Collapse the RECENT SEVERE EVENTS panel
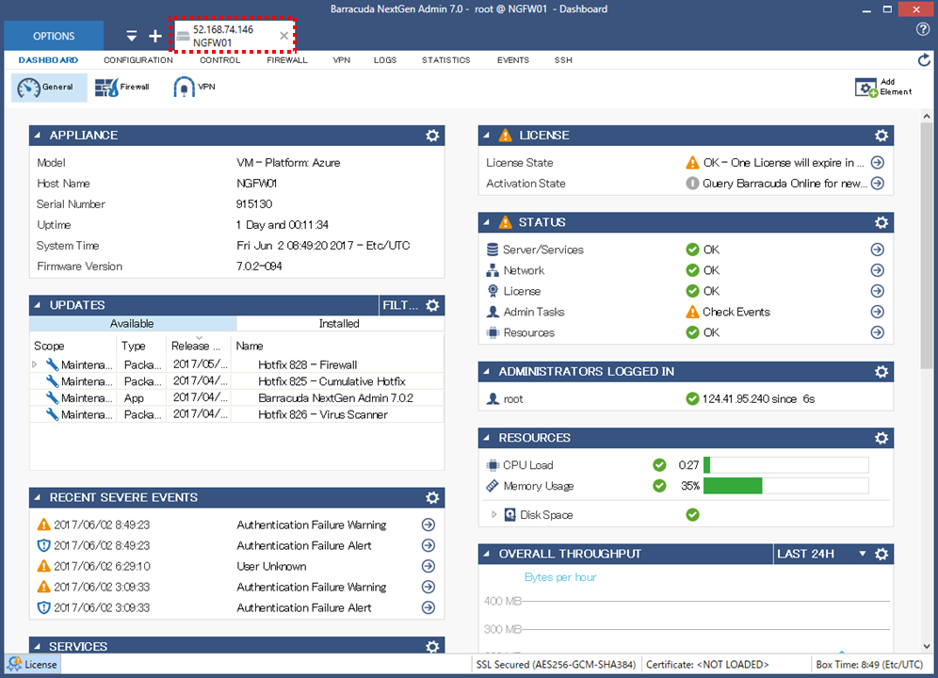 [x=38, y=497]
